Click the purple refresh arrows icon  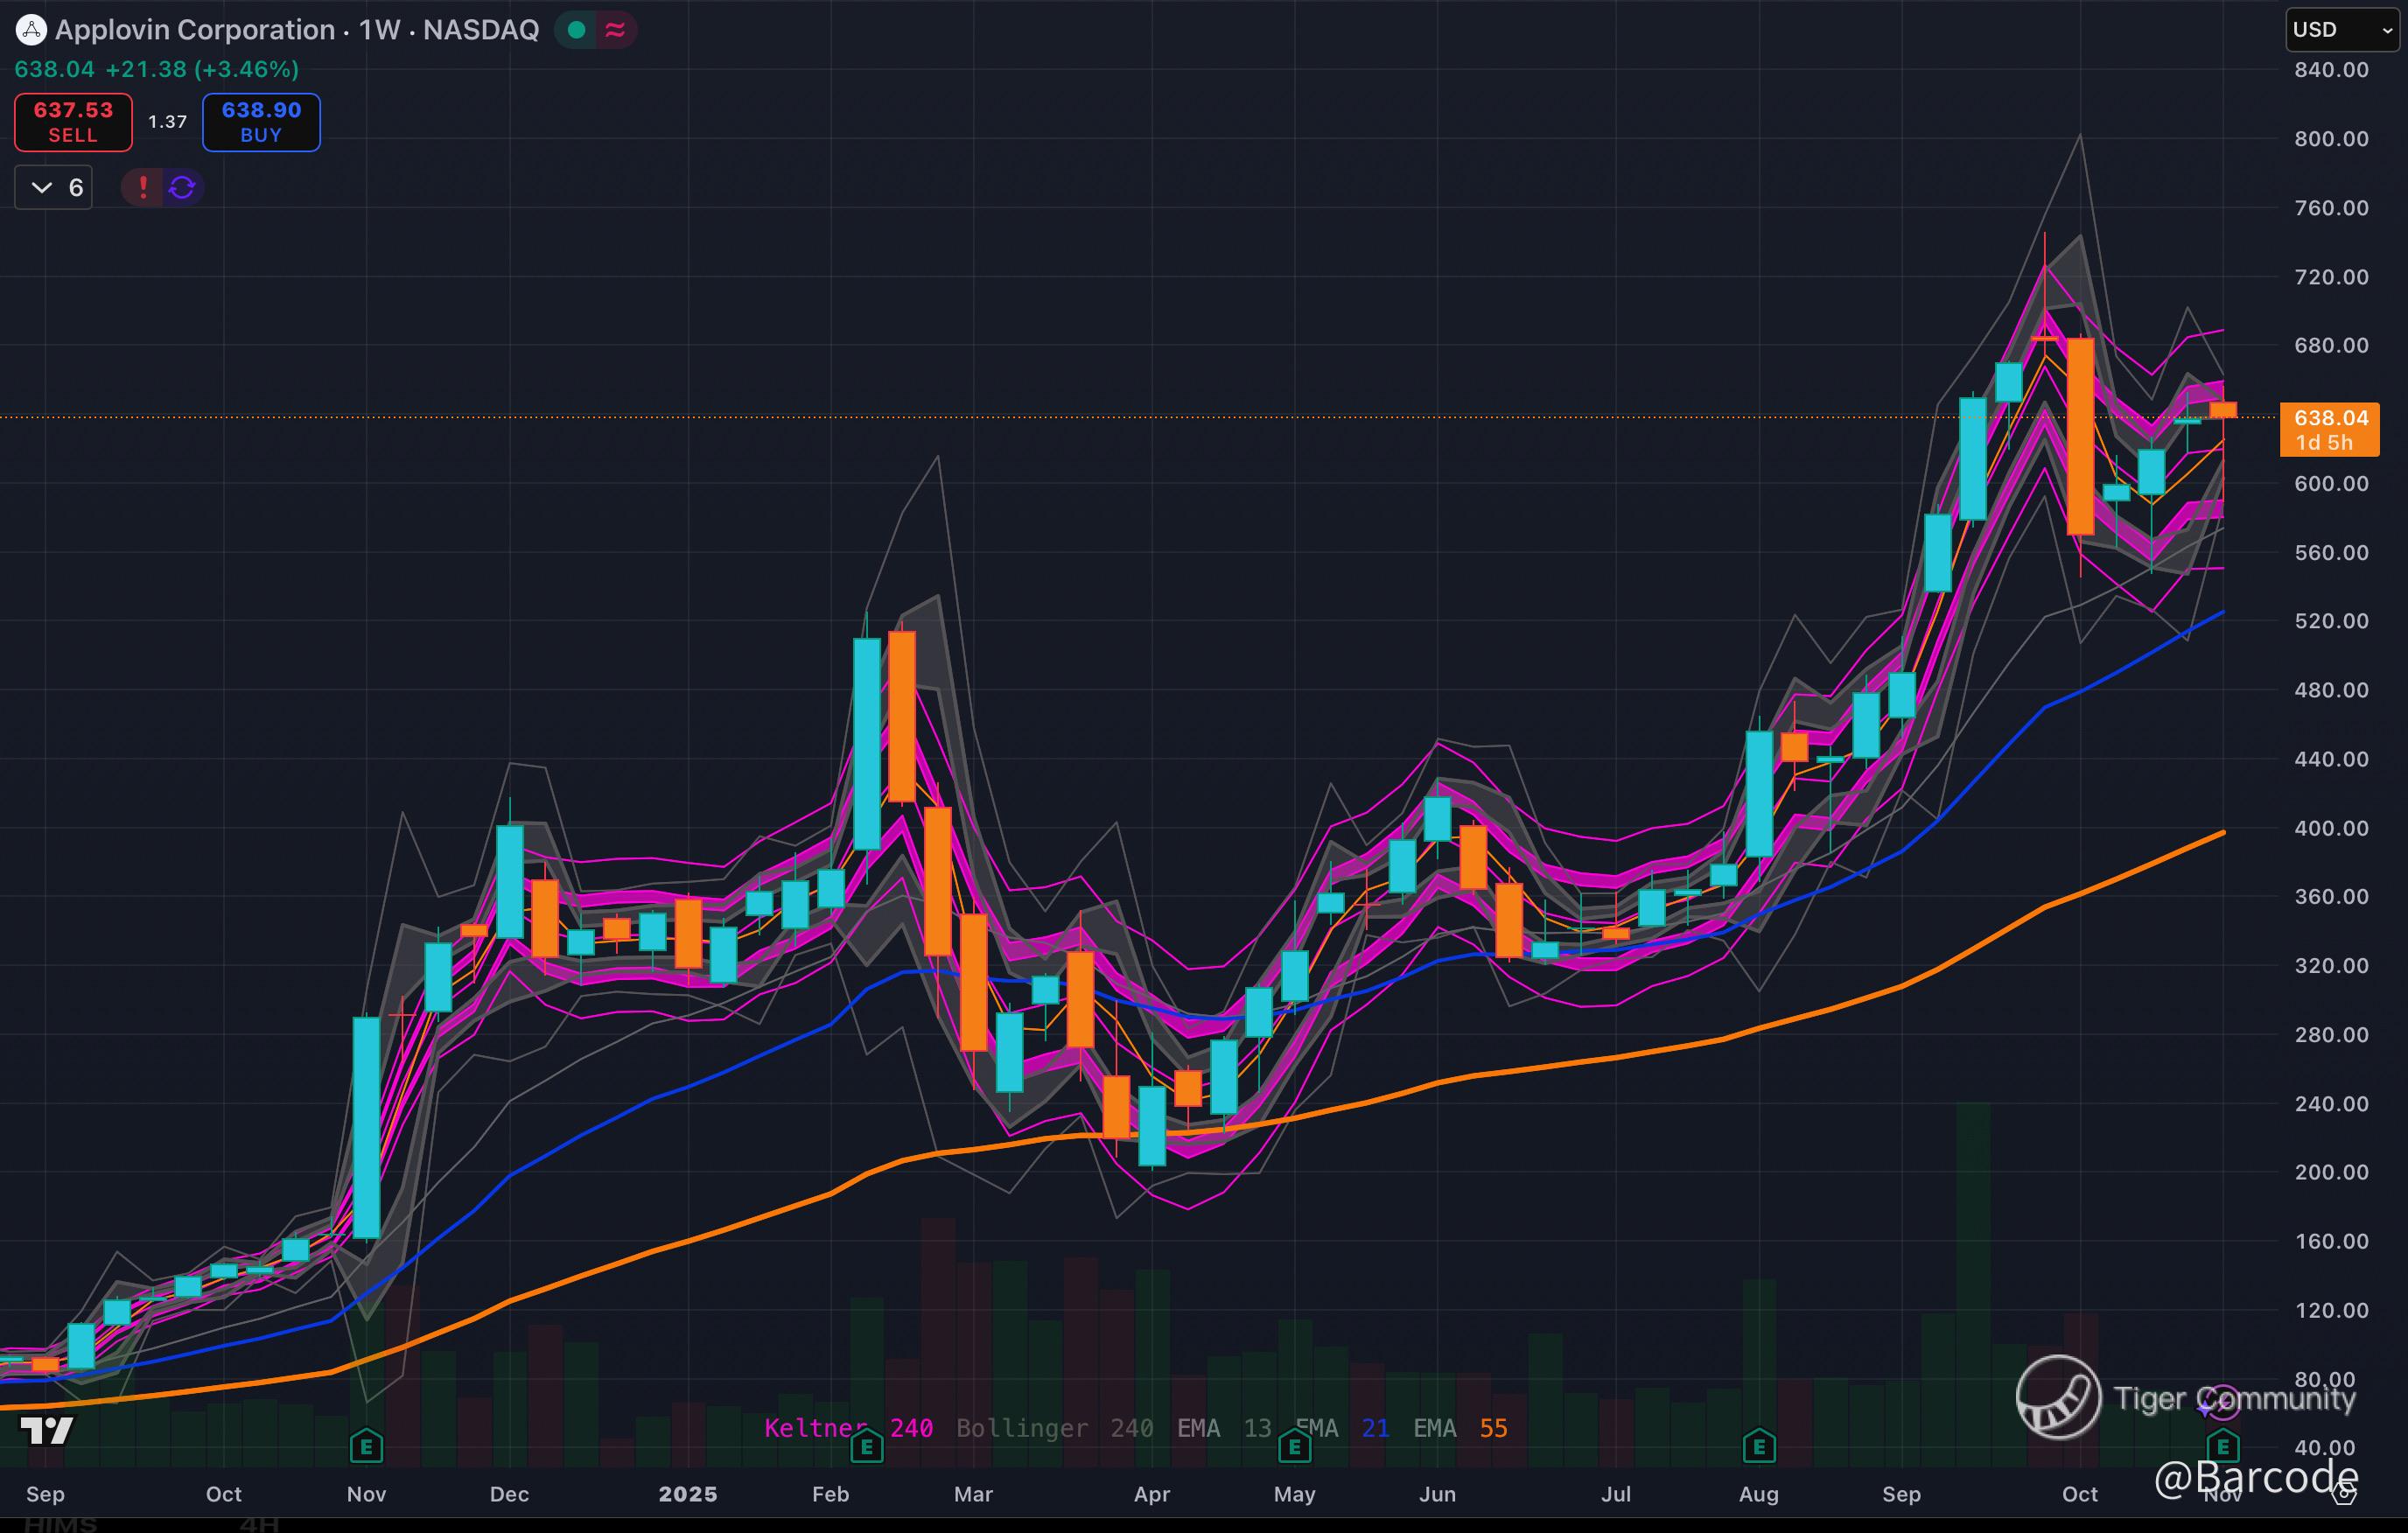[x=182, y=187]
